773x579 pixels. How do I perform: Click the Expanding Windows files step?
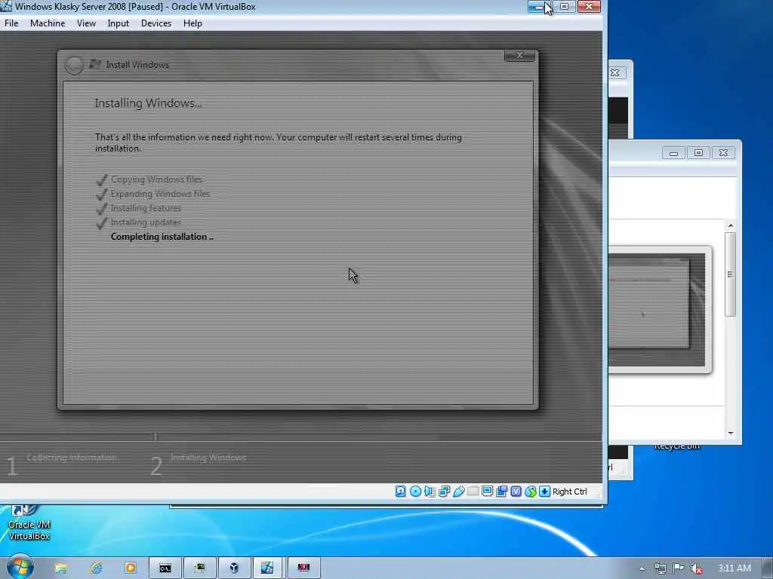(x=160, y=194)
